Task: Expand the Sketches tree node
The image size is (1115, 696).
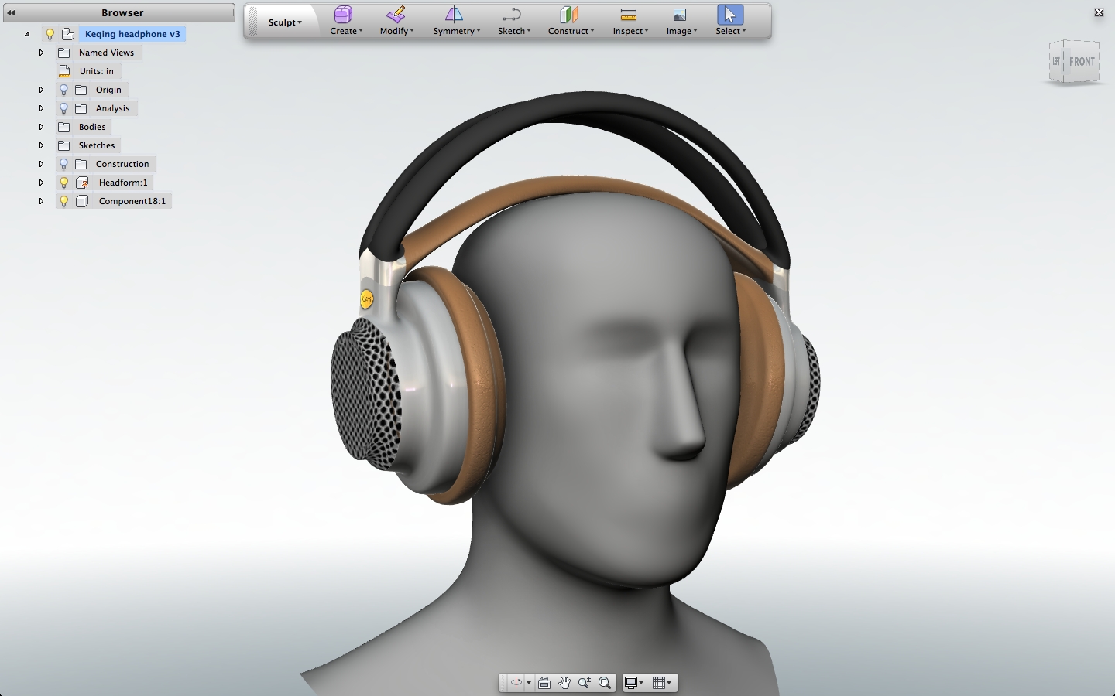Action: point(42,145)
